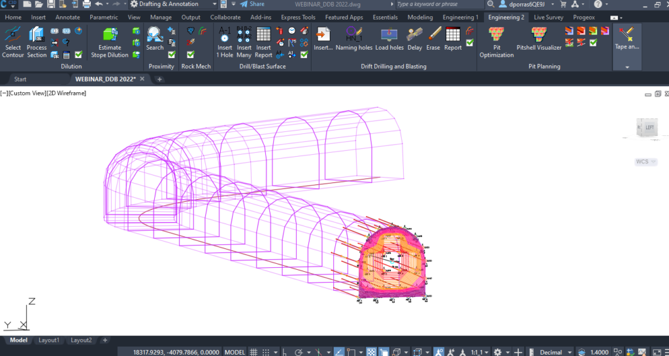The image size is (669, 356).
Task: Open the Help dropdown arrow
Action: coord(607,5)
